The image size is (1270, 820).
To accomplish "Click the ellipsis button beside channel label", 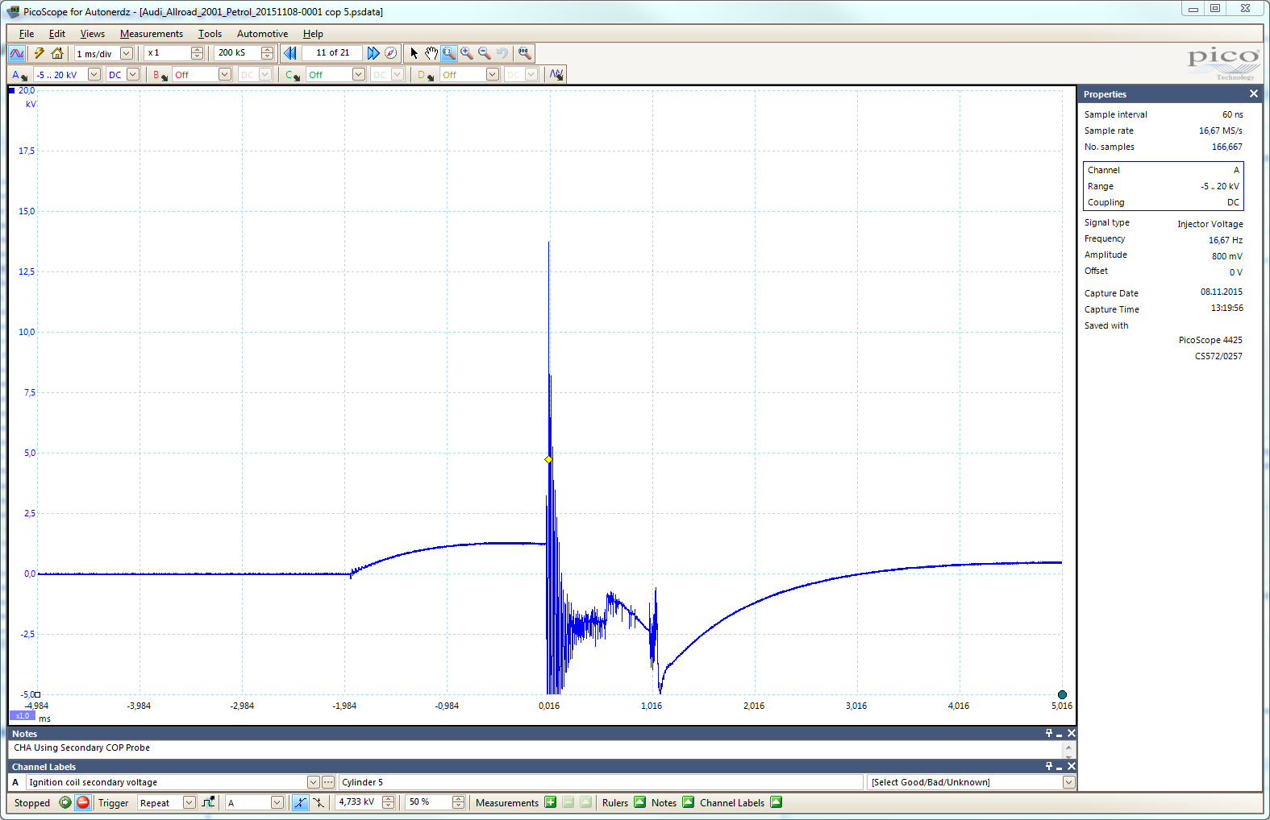I will click(328, 782).
